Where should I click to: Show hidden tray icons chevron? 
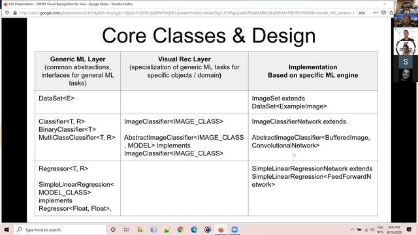click(353, 229)
